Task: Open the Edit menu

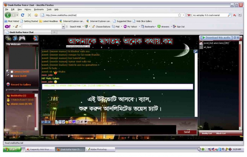Action: point(13,10)
